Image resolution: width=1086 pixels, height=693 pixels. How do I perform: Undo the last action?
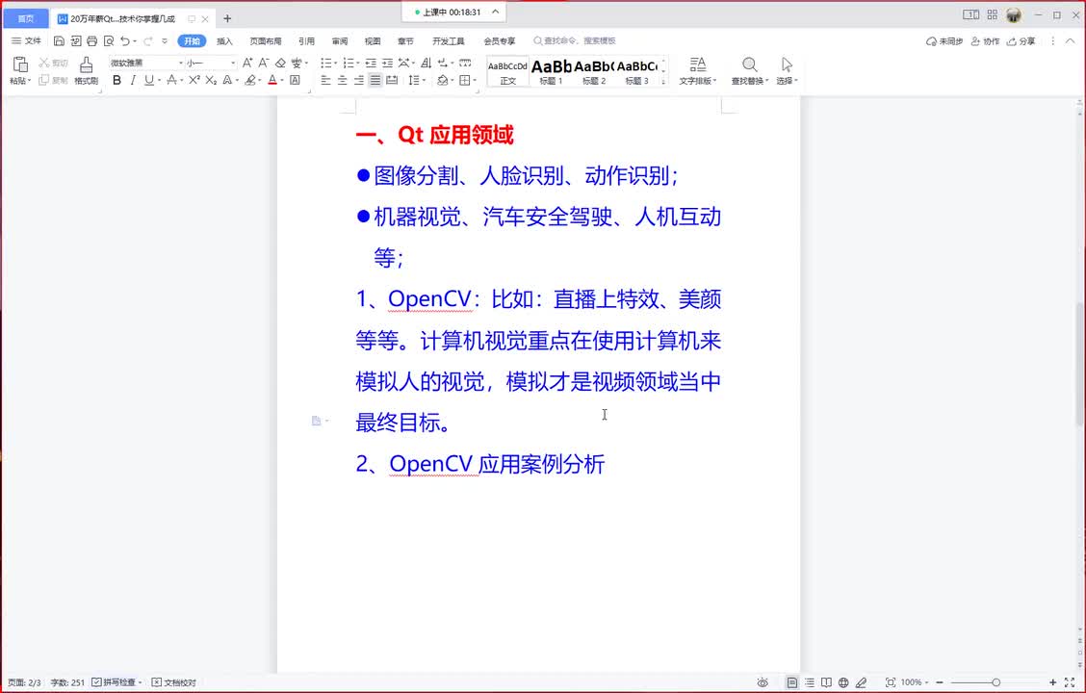pyautogui.click(x=124, y=40)
